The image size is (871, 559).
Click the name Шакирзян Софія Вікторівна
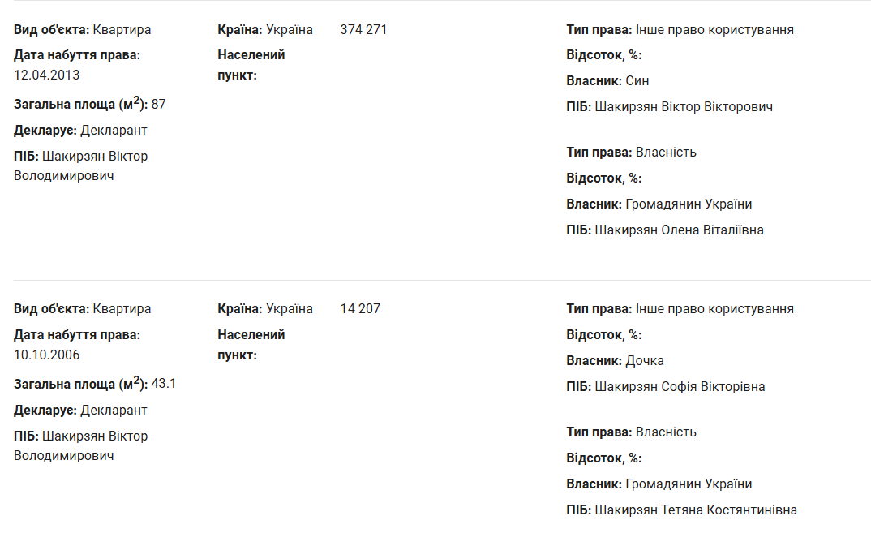[680, 387]
